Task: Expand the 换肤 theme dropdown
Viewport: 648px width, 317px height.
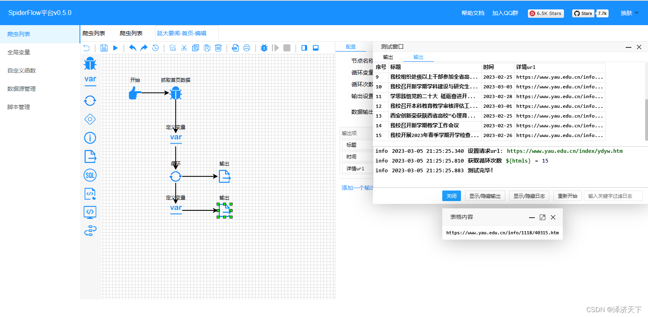Action: [629, 13]
